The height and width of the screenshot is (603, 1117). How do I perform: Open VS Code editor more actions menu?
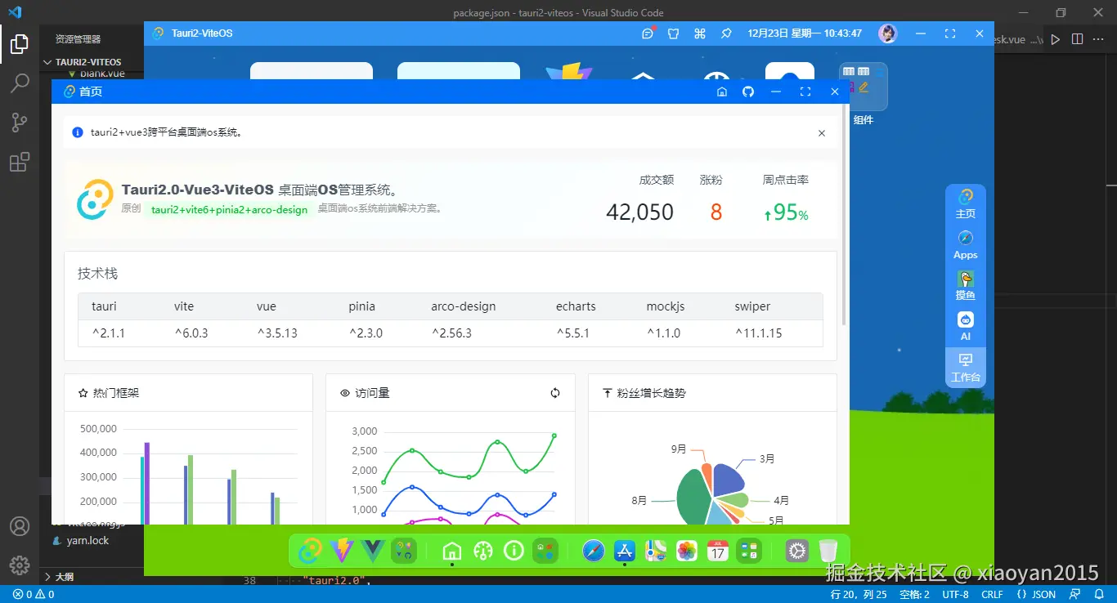[1100, 38]
